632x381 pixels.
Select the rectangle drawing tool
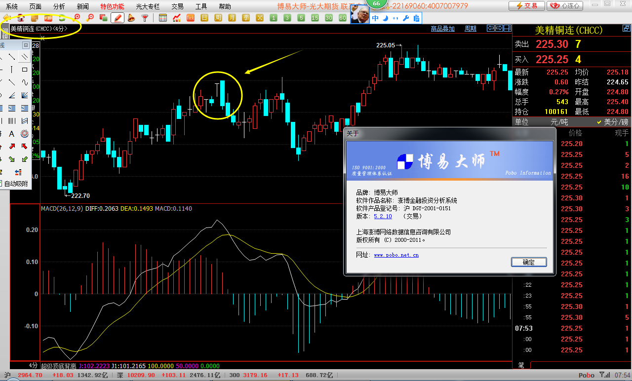(24, 70)
